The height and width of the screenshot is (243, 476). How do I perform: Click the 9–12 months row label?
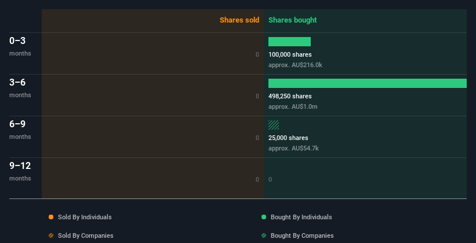(20, 171)
